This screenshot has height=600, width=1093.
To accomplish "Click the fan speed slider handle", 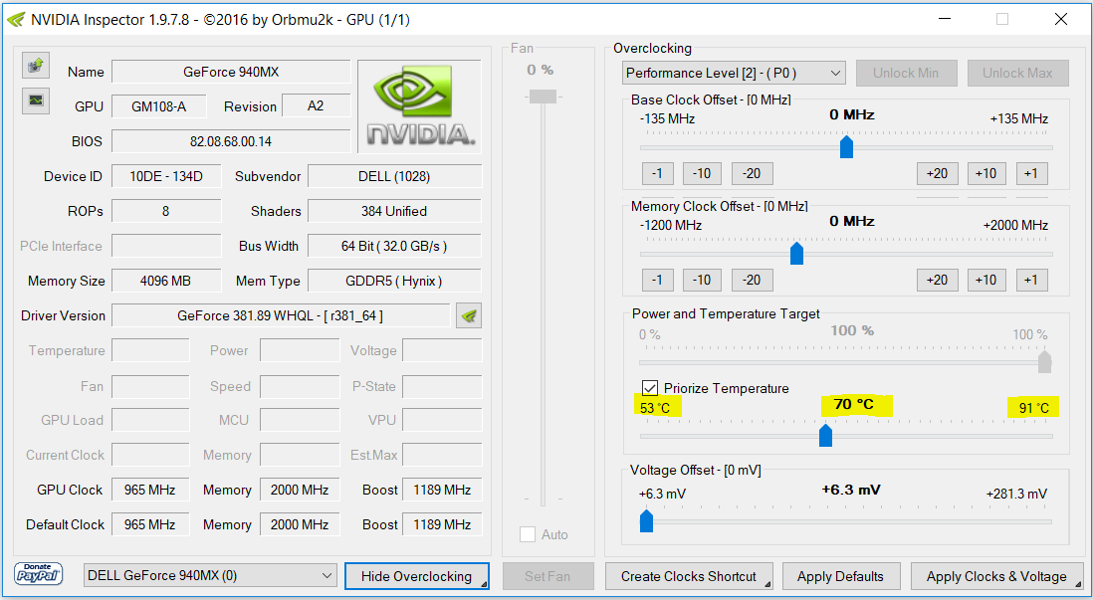I will point(543,97).
